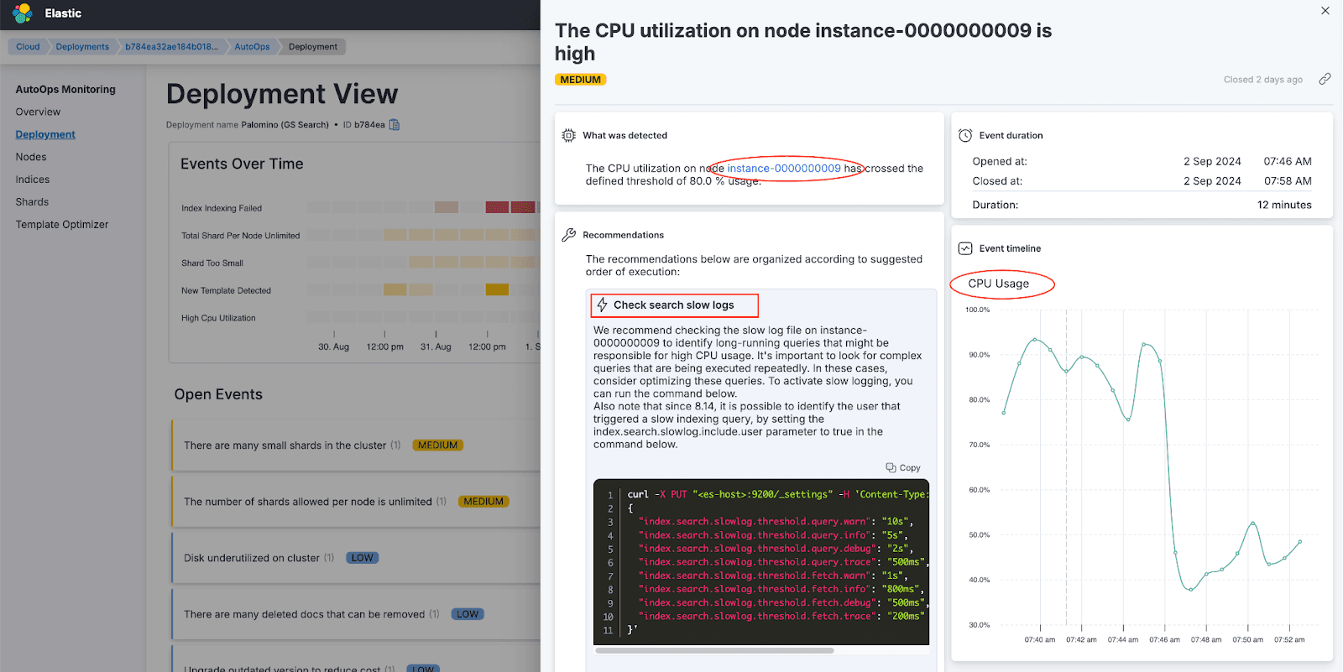This screenshot has width=1343, height=672.
Task: Click the lightning bolt icon on Check search slow logs
Action: tap(602, 305)
